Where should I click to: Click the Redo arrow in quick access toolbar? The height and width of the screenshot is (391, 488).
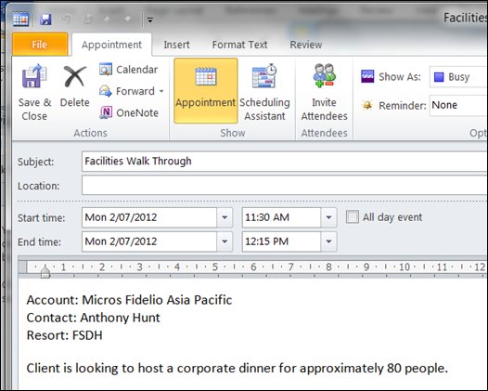coord(87,20)
